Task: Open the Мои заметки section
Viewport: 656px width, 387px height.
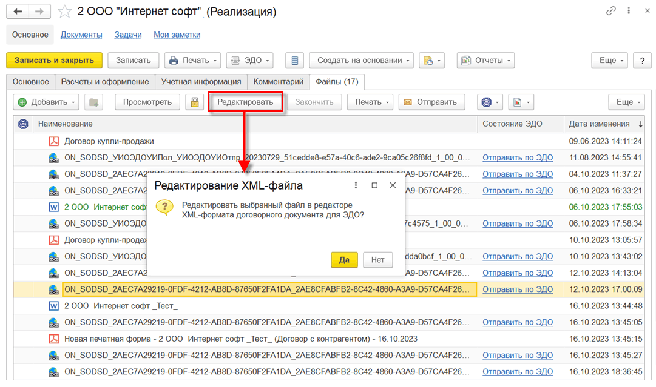Action: (177, 35)
